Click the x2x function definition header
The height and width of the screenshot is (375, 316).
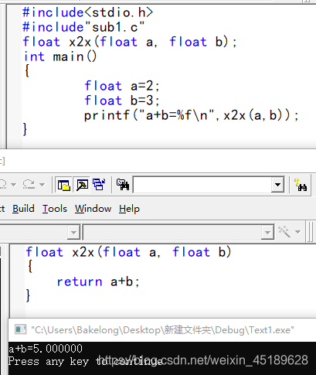128,252
